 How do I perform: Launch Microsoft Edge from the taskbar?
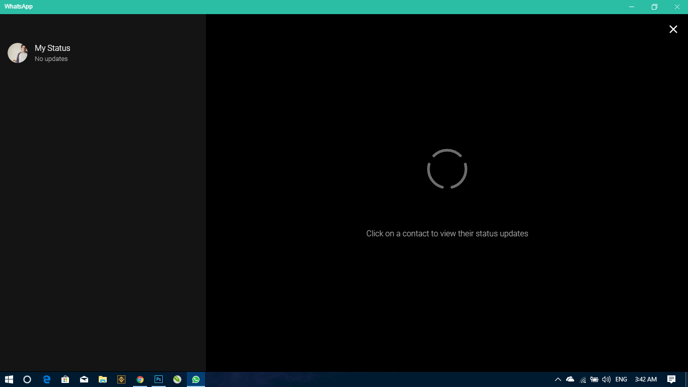coord(46,379)
